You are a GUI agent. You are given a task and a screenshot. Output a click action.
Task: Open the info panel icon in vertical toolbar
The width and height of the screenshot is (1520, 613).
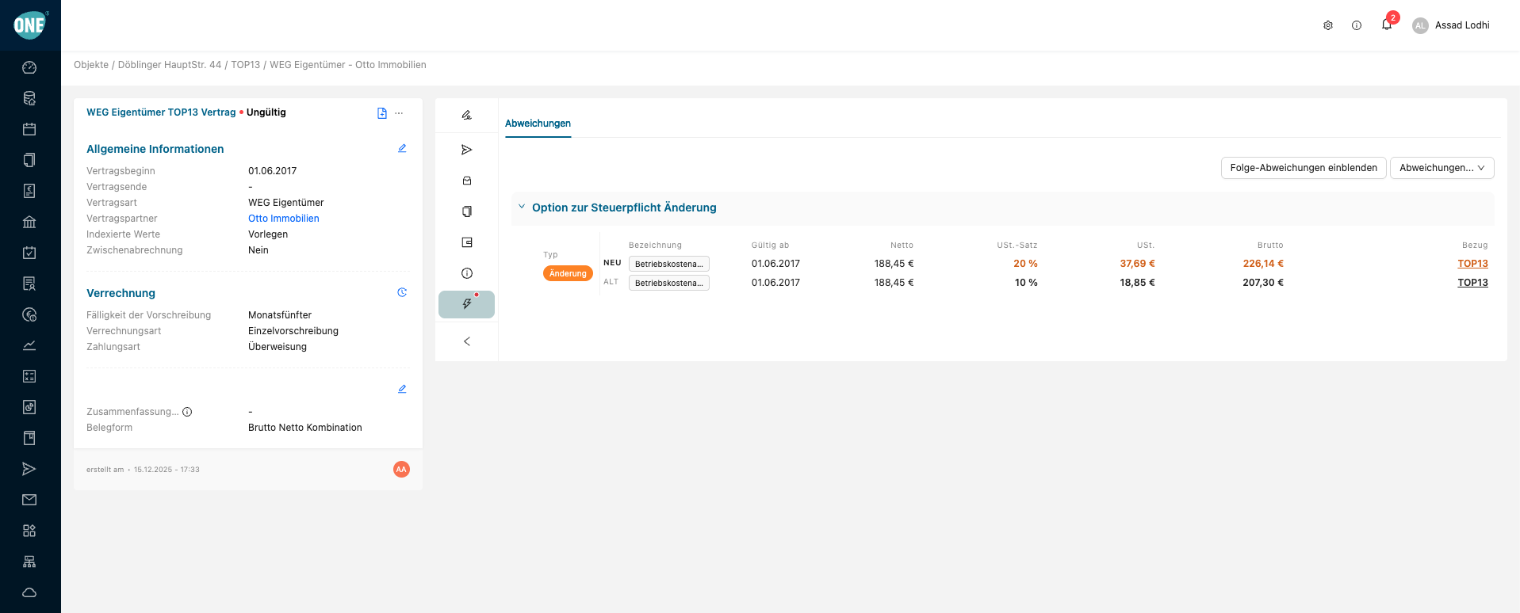[467, 273]
